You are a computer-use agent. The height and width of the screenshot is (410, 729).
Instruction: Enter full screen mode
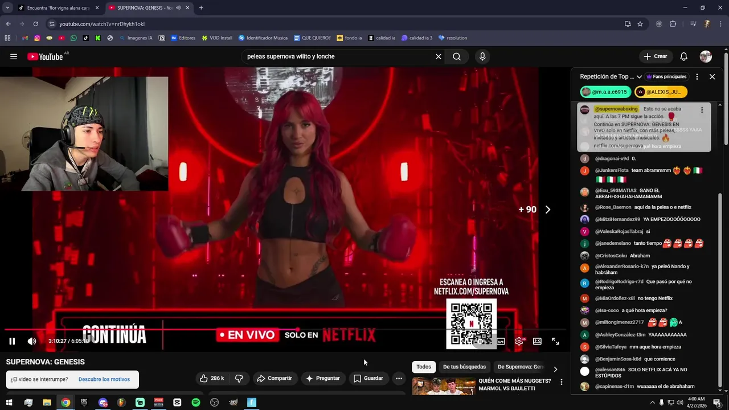point(555,341)
